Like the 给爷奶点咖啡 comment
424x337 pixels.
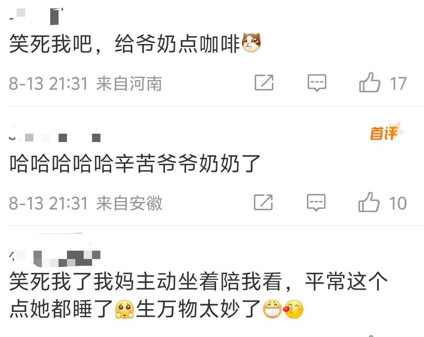369,83
